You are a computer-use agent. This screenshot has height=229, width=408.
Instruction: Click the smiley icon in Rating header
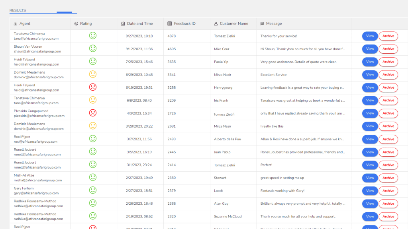[76, 24]
